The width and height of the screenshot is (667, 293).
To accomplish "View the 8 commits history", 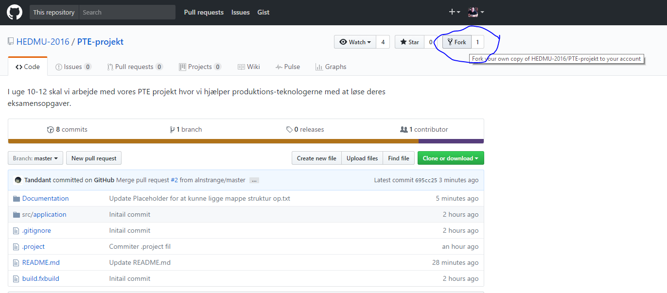I will pos(67,129).
